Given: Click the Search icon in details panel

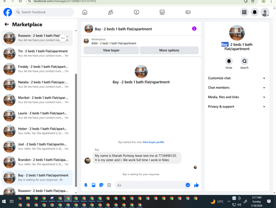Looking at the screenshot, I should point(245,61).
